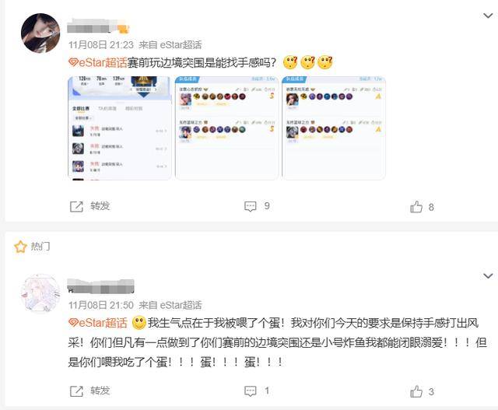Click the 热门 hot section label
This screenshot has height=410, width=498.
pos(40,247)
